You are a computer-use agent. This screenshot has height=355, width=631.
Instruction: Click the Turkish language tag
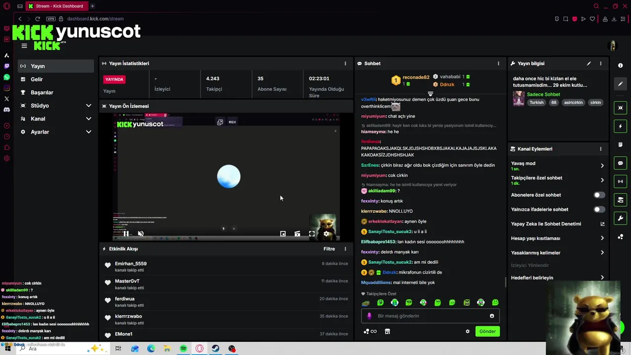(x=536, y=103)
